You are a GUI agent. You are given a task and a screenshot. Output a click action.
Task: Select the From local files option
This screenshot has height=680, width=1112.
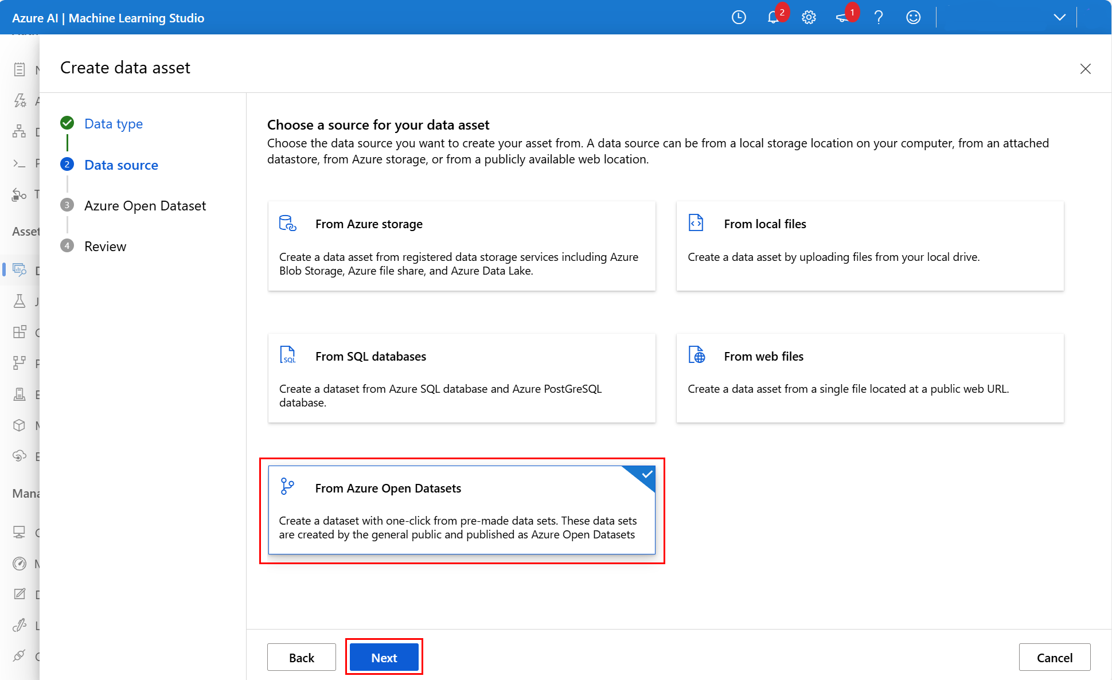click(870, 246)
